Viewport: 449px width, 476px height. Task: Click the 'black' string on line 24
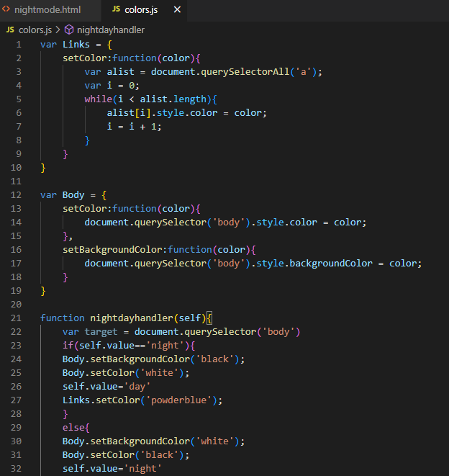215,359
